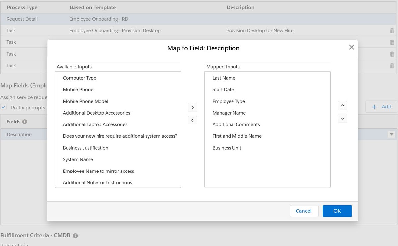Click the info icon next to Fields

click(x=25, y=122)
